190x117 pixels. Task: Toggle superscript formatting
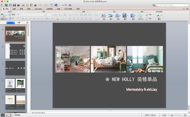click(x=38, y=18)
